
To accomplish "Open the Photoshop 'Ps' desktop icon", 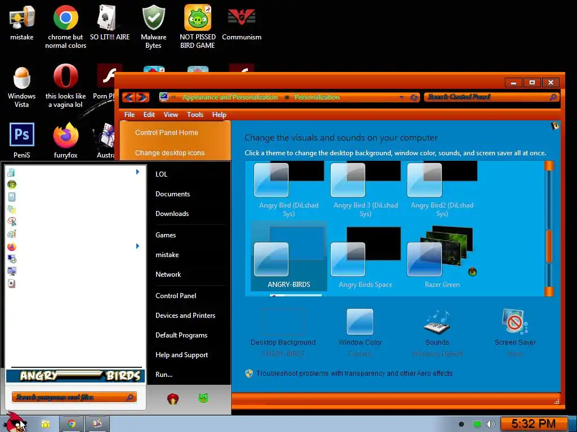I will click(x=22, y=140).
